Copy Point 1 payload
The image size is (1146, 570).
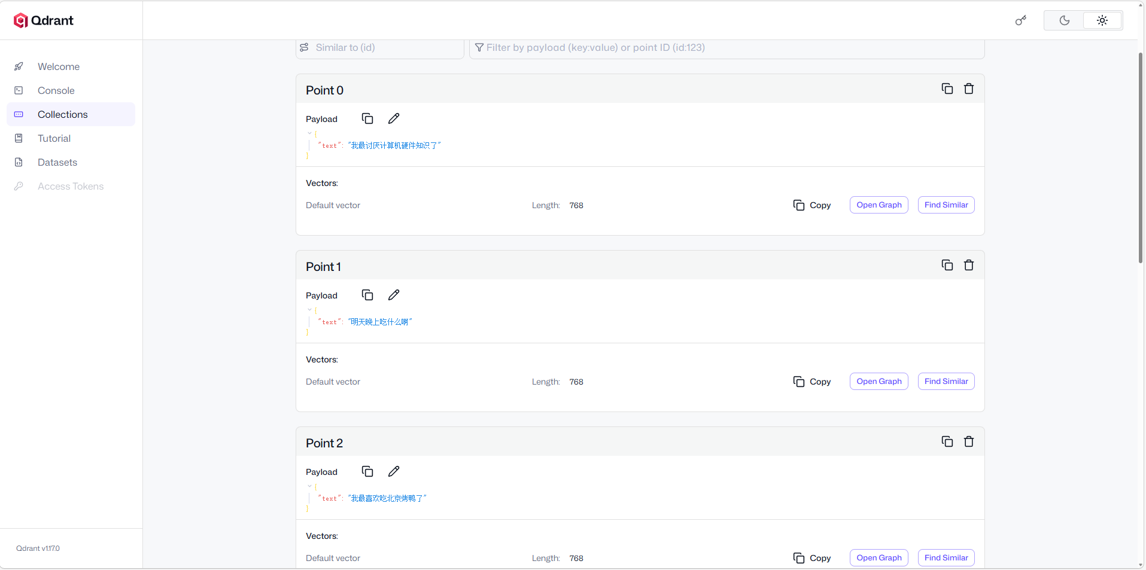pos(367,295)
